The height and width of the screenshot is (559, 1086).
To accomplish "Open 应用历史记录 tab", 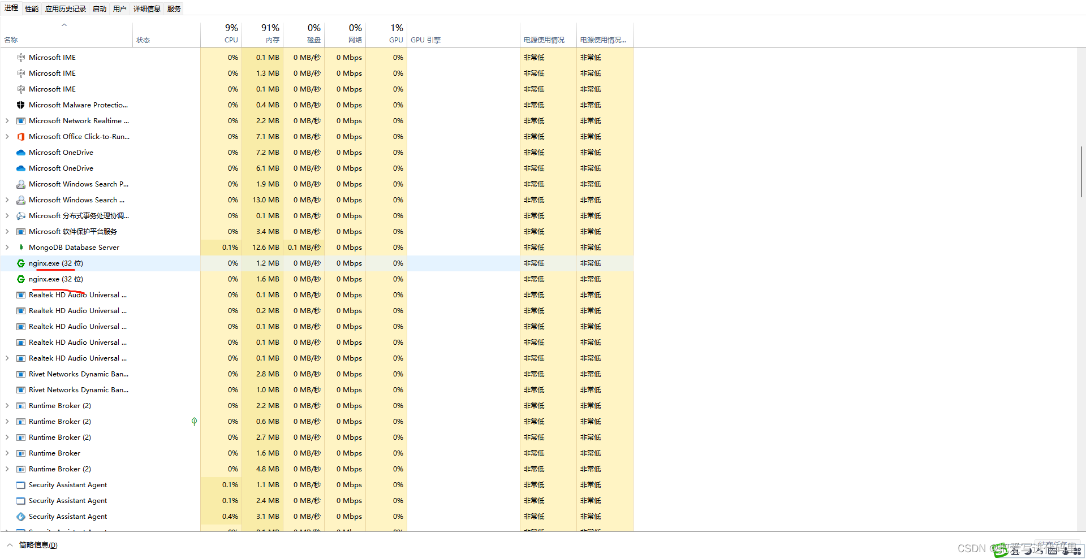I will click(x=66, y=9).
